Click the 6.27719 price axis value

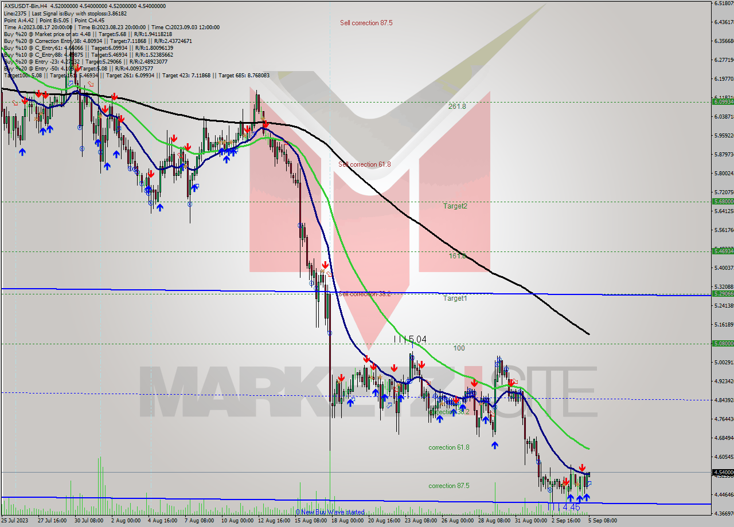(724, 60)
